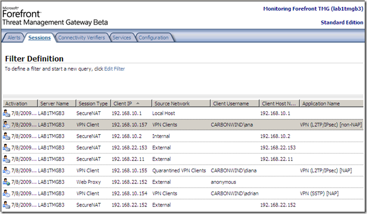Switch to the Sessions tab
This screenshot has width=367, height=214.
[39, 38]
